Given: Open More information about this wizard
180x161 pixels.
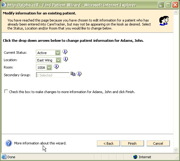Looking at the screenshot, I should 40,143.
